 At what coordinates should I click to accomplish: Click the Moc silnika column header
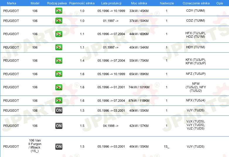(139, 3)
